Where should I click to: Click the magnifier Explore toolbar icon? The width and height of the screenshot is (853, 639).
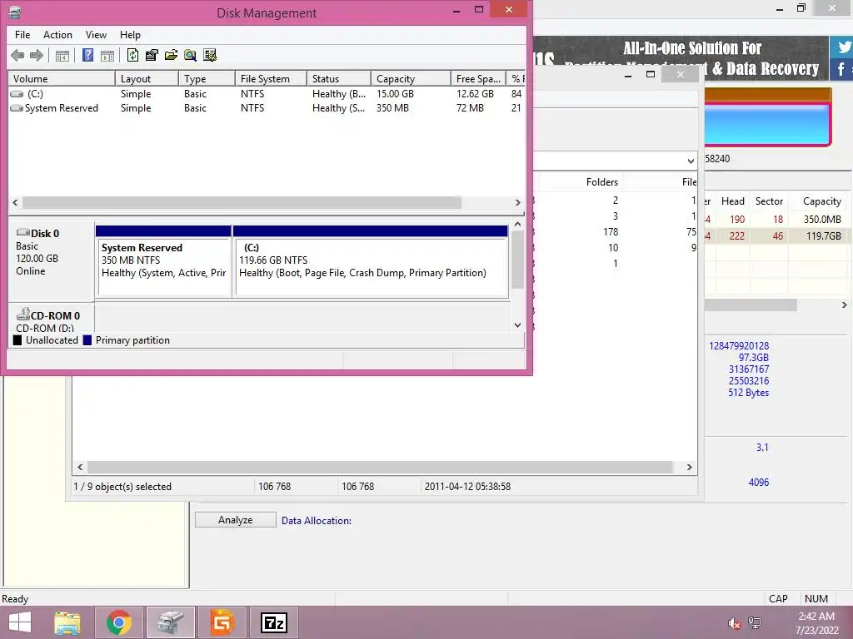coord(190,55)
